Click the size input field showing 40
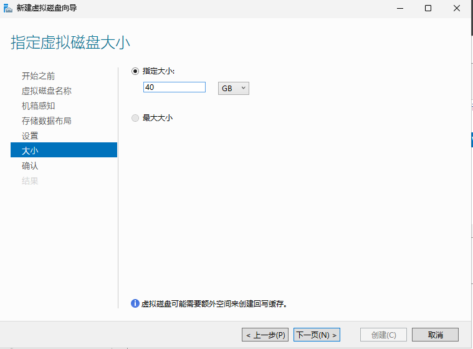Image resolution: width=473 pixels, height=349 pixels. tap(174, 87)
